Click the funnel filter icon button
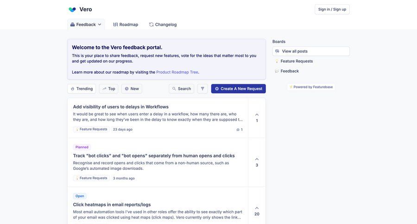Image resolution: width=417 pixels, height=224 pixels. (x=202, y=88)
